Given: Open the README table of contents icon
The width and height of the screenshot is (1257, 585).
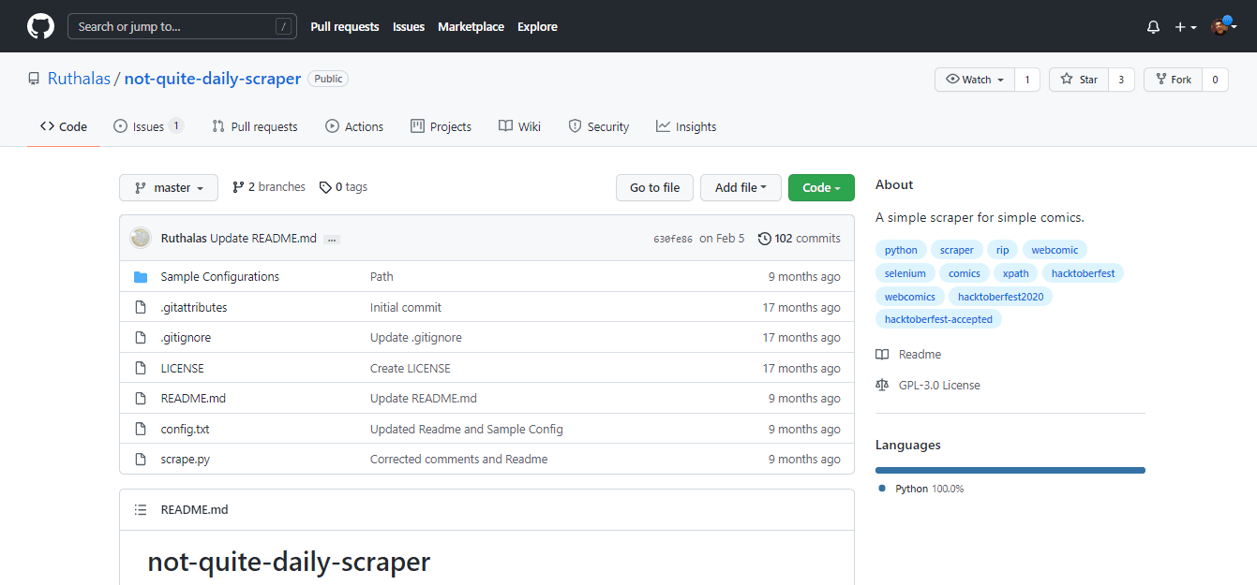Looking at the screenshot, I should click(141, 510).
